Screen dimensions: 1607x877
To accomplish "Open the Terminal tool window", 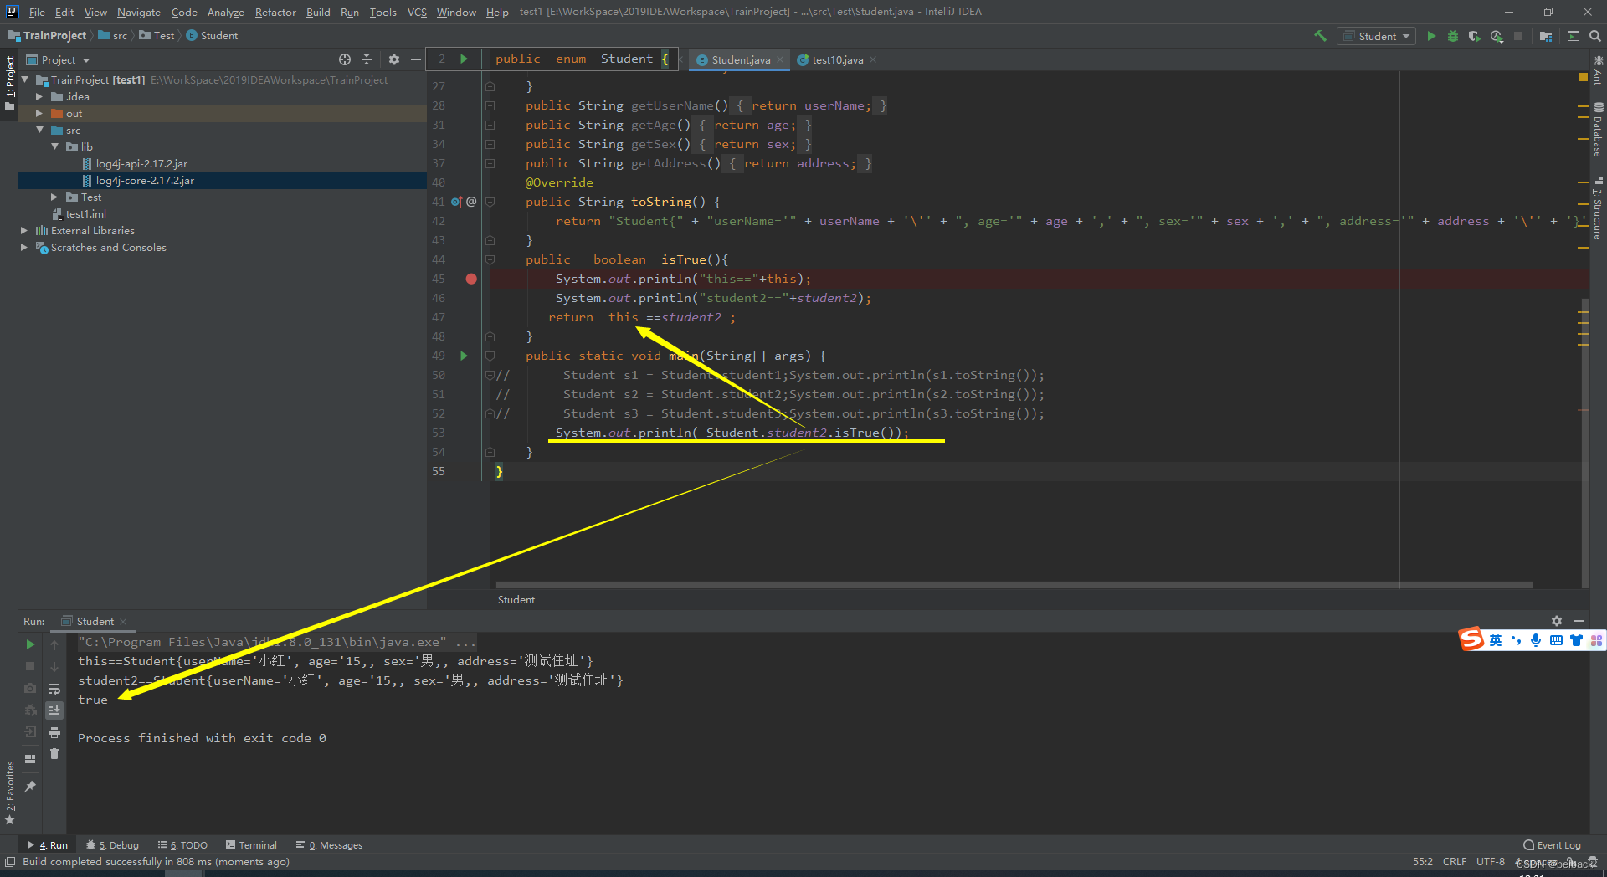I will (x=251, y=845).
